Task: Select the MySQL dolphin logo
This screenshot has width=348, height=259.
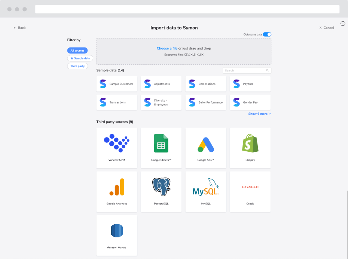Action: 206,187
